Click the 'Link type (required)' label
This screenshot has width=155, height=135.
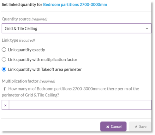(x=18, y=40)
